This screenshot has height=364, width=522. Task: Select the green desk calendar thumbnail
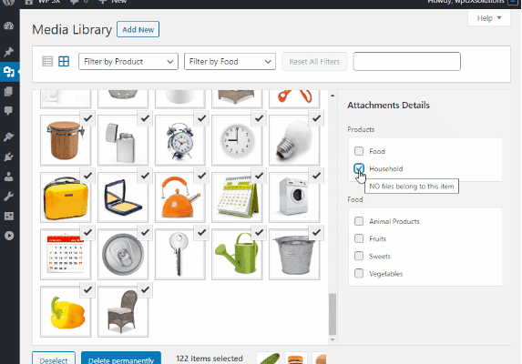237,197
